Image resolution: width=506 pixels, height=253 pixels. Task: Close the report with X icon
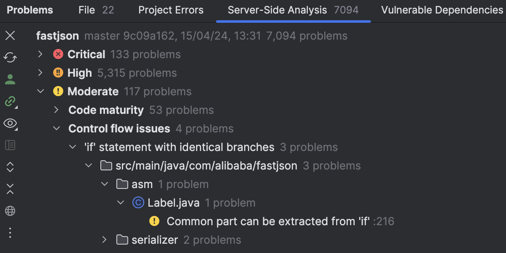10,35
